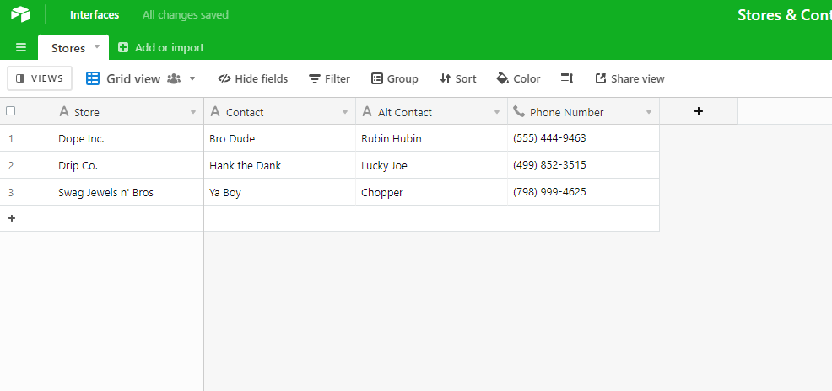Select the Lucky Joe cell
Viewport: 832px width, 391px height.
[431, 165]
